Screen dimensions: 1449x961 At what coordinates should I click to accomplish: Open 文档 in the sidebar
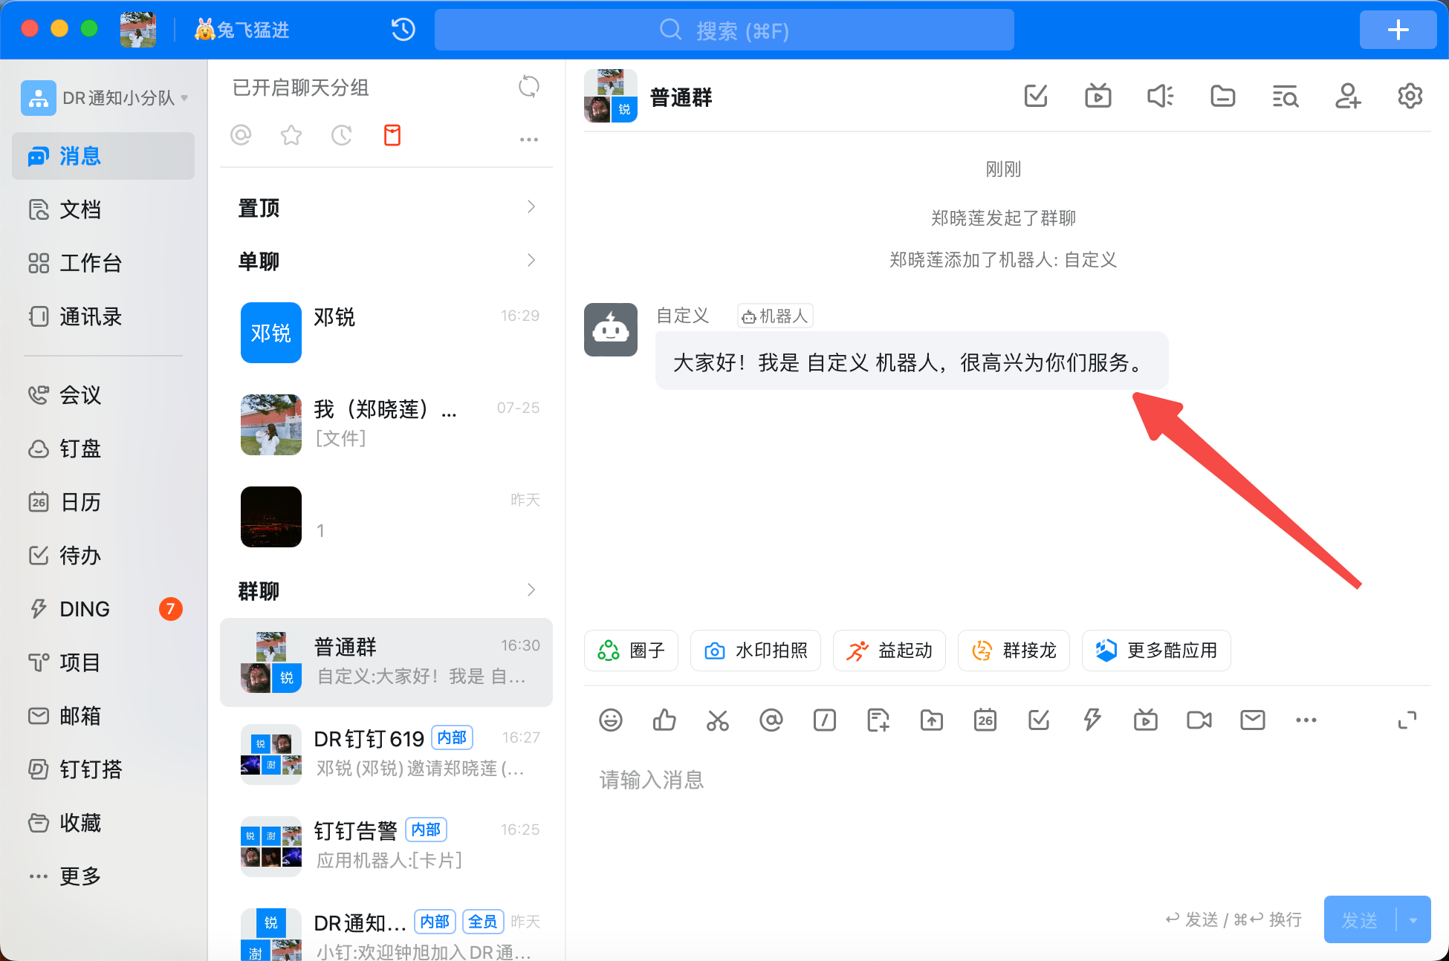tap(103, 209)
